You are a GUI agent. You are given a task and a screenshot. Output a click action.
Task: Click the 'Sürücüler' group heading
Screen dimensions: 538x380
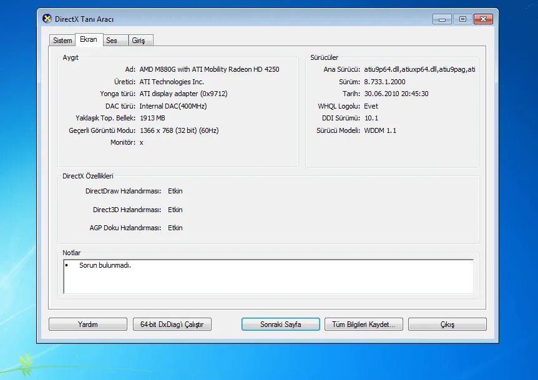coord(325,57)
